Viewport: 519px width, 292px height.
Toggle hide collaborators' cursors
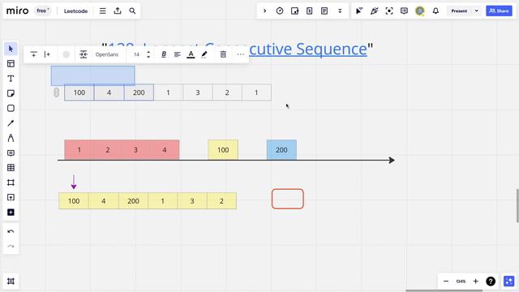tap(358, 11)
